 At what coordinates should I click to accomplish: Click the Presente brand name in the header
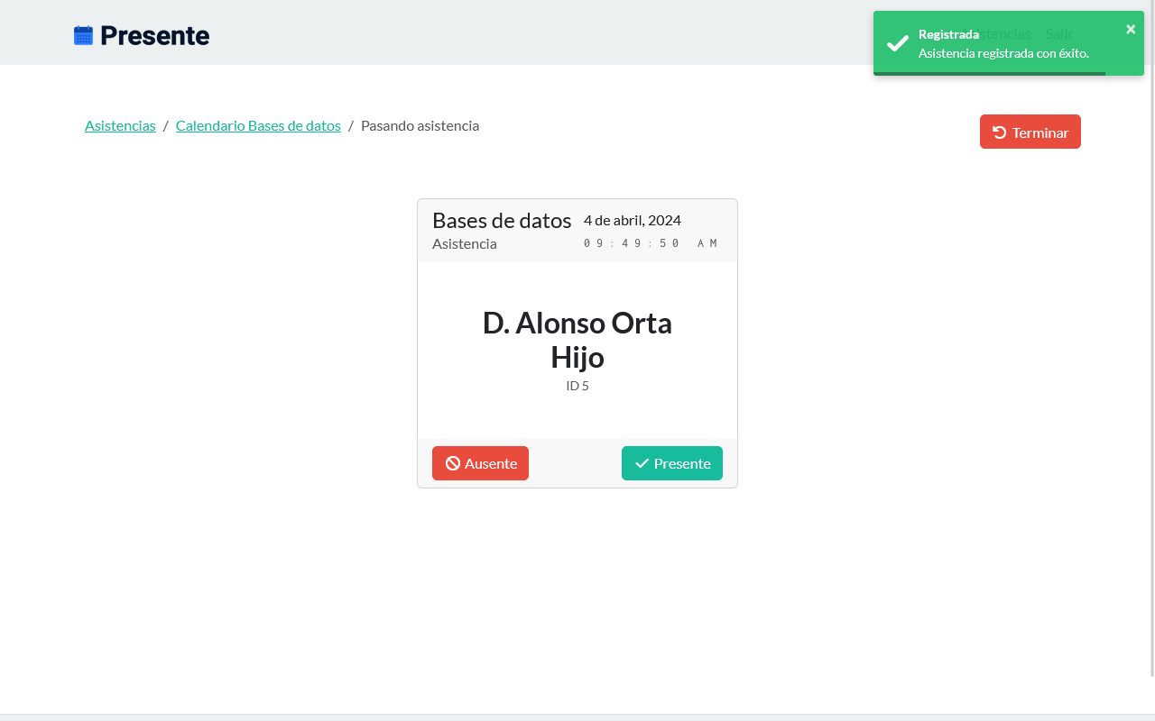tap(154, 35)
